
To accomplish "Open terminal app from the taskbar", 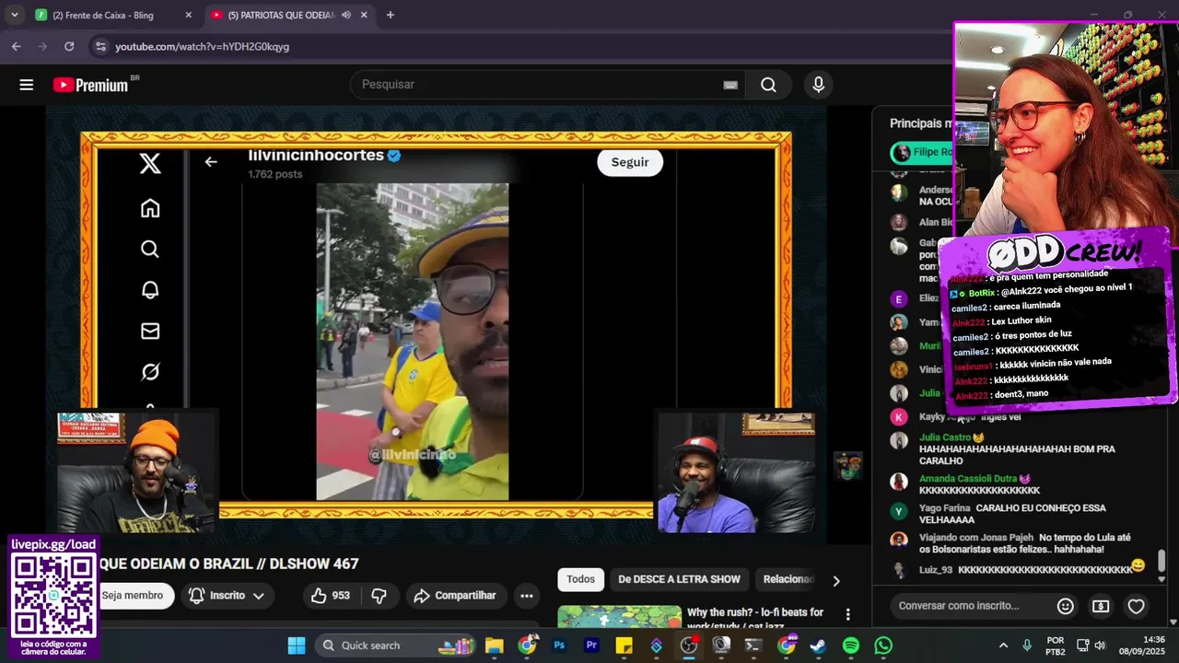I will click(x=753, y=646).
